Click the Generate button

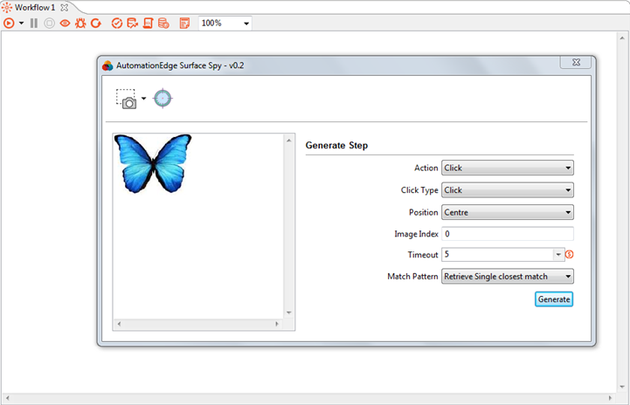[x=554, y=299]
